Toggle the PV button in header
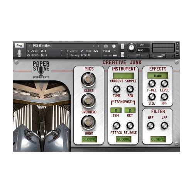 (x=178, y=55)
